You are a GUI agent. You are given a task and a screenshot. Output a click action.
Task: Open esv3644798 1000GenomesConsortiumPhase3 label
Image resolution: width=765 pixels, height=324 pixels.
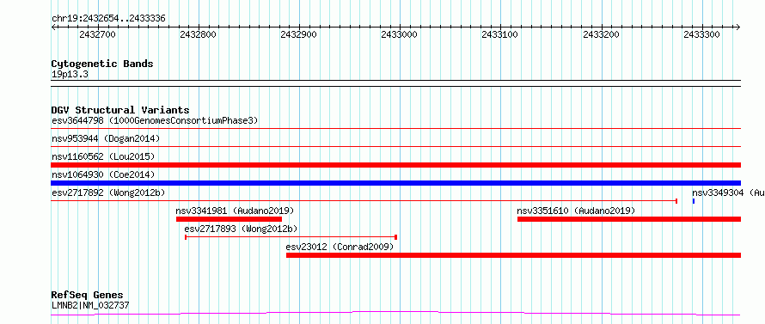pos(155,120)
